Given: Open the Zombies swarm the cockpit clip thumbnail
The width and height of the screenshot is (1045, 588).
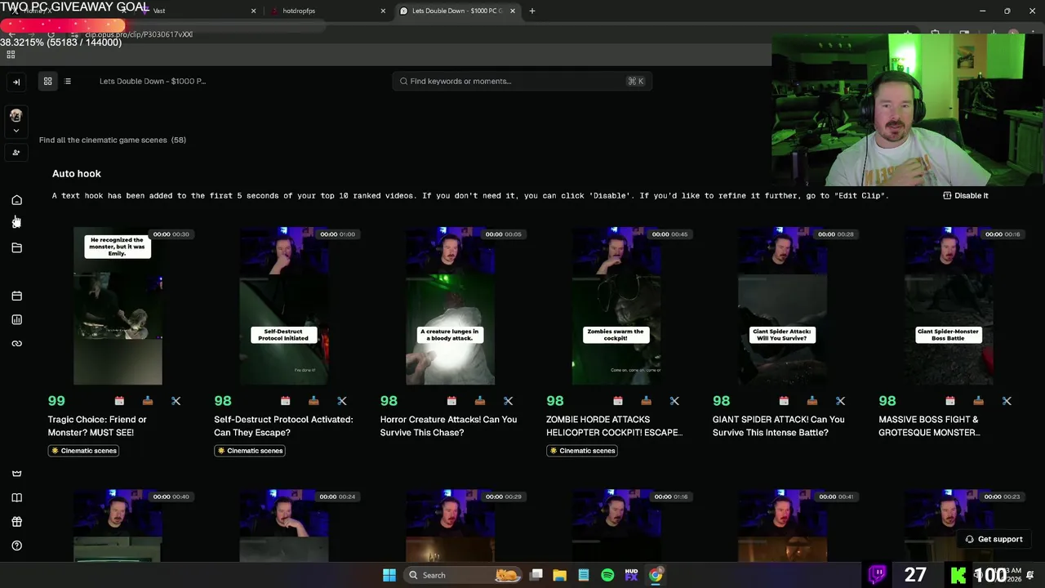Looking at the screenshot, I should coord(616,305).
